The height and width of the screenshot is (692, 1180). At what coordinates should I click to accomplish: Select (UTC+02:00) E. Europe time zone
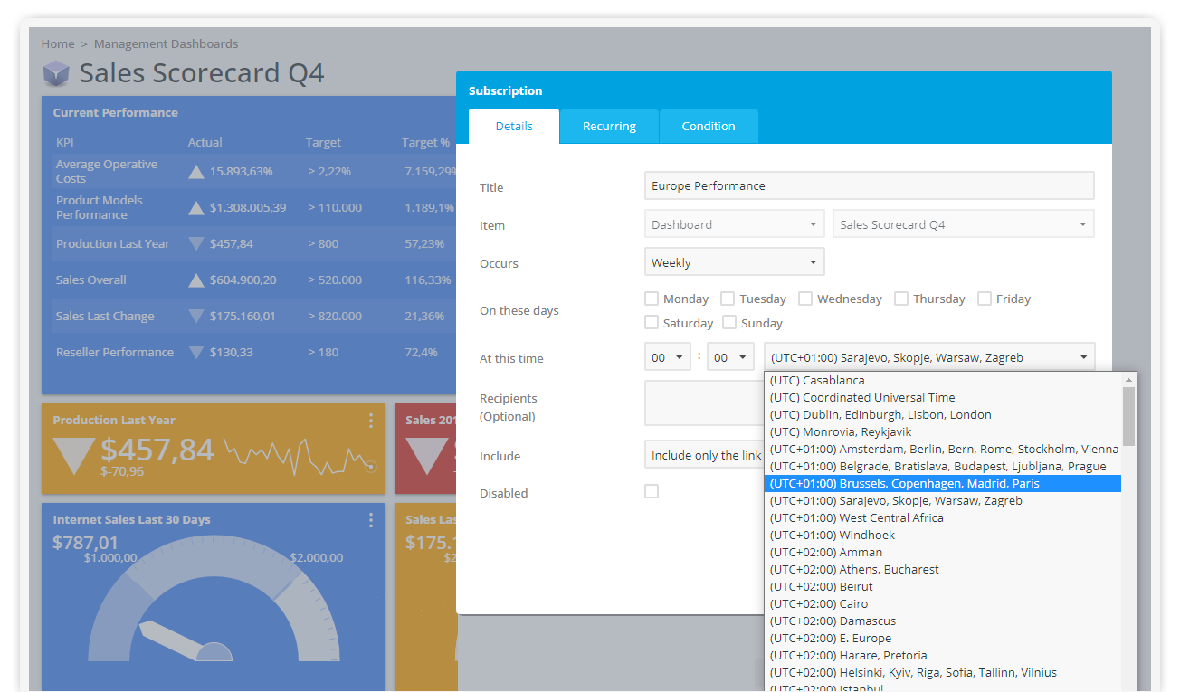click(943, 639)
